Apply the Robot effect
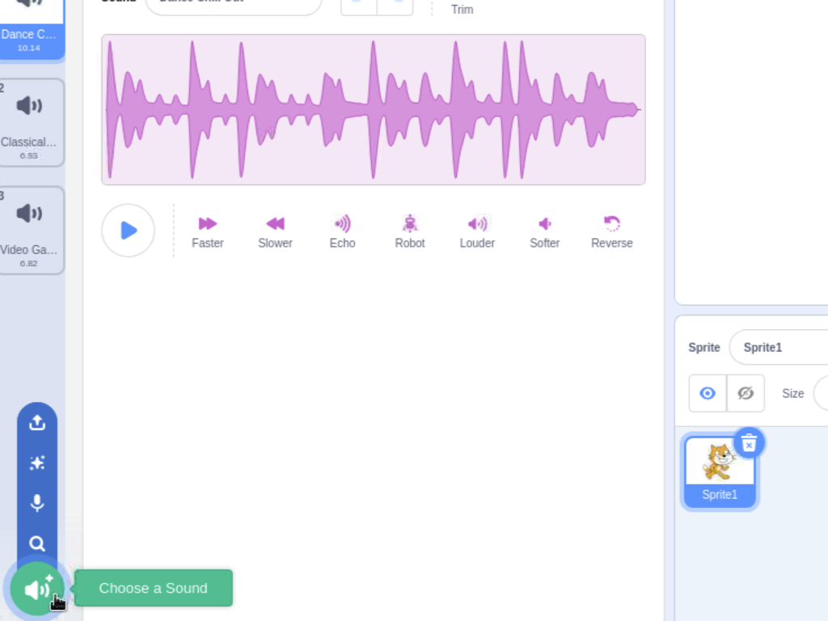The width and height of the screenshot is (828, 621). pyautogui.click(x=410, y=232)
